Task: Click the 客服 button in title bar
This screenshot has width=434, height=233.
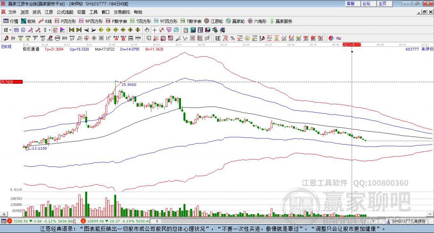Action: 353,4
